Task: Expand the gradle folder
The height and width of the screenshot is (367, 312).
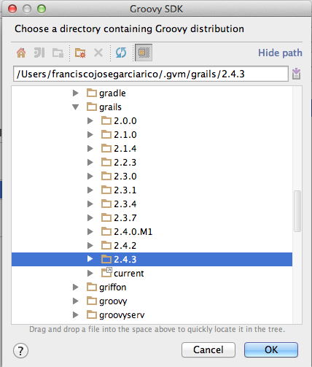Action: [76, 93]
